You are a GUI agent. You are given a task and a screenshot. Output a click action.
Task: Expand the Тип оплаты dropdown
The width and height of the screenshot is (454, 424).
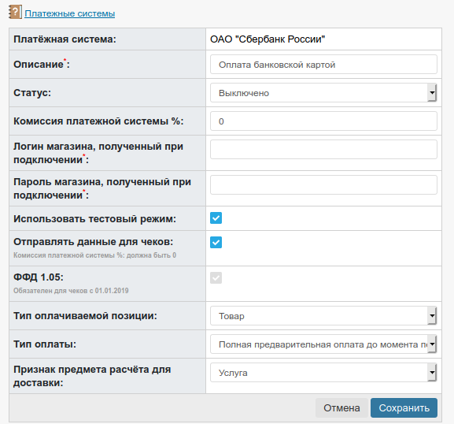[323, 344]
